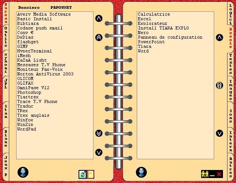Launch Calculatrice from the right list
Viewport: 236px width, 183px height.
click(x=154, y=14)
